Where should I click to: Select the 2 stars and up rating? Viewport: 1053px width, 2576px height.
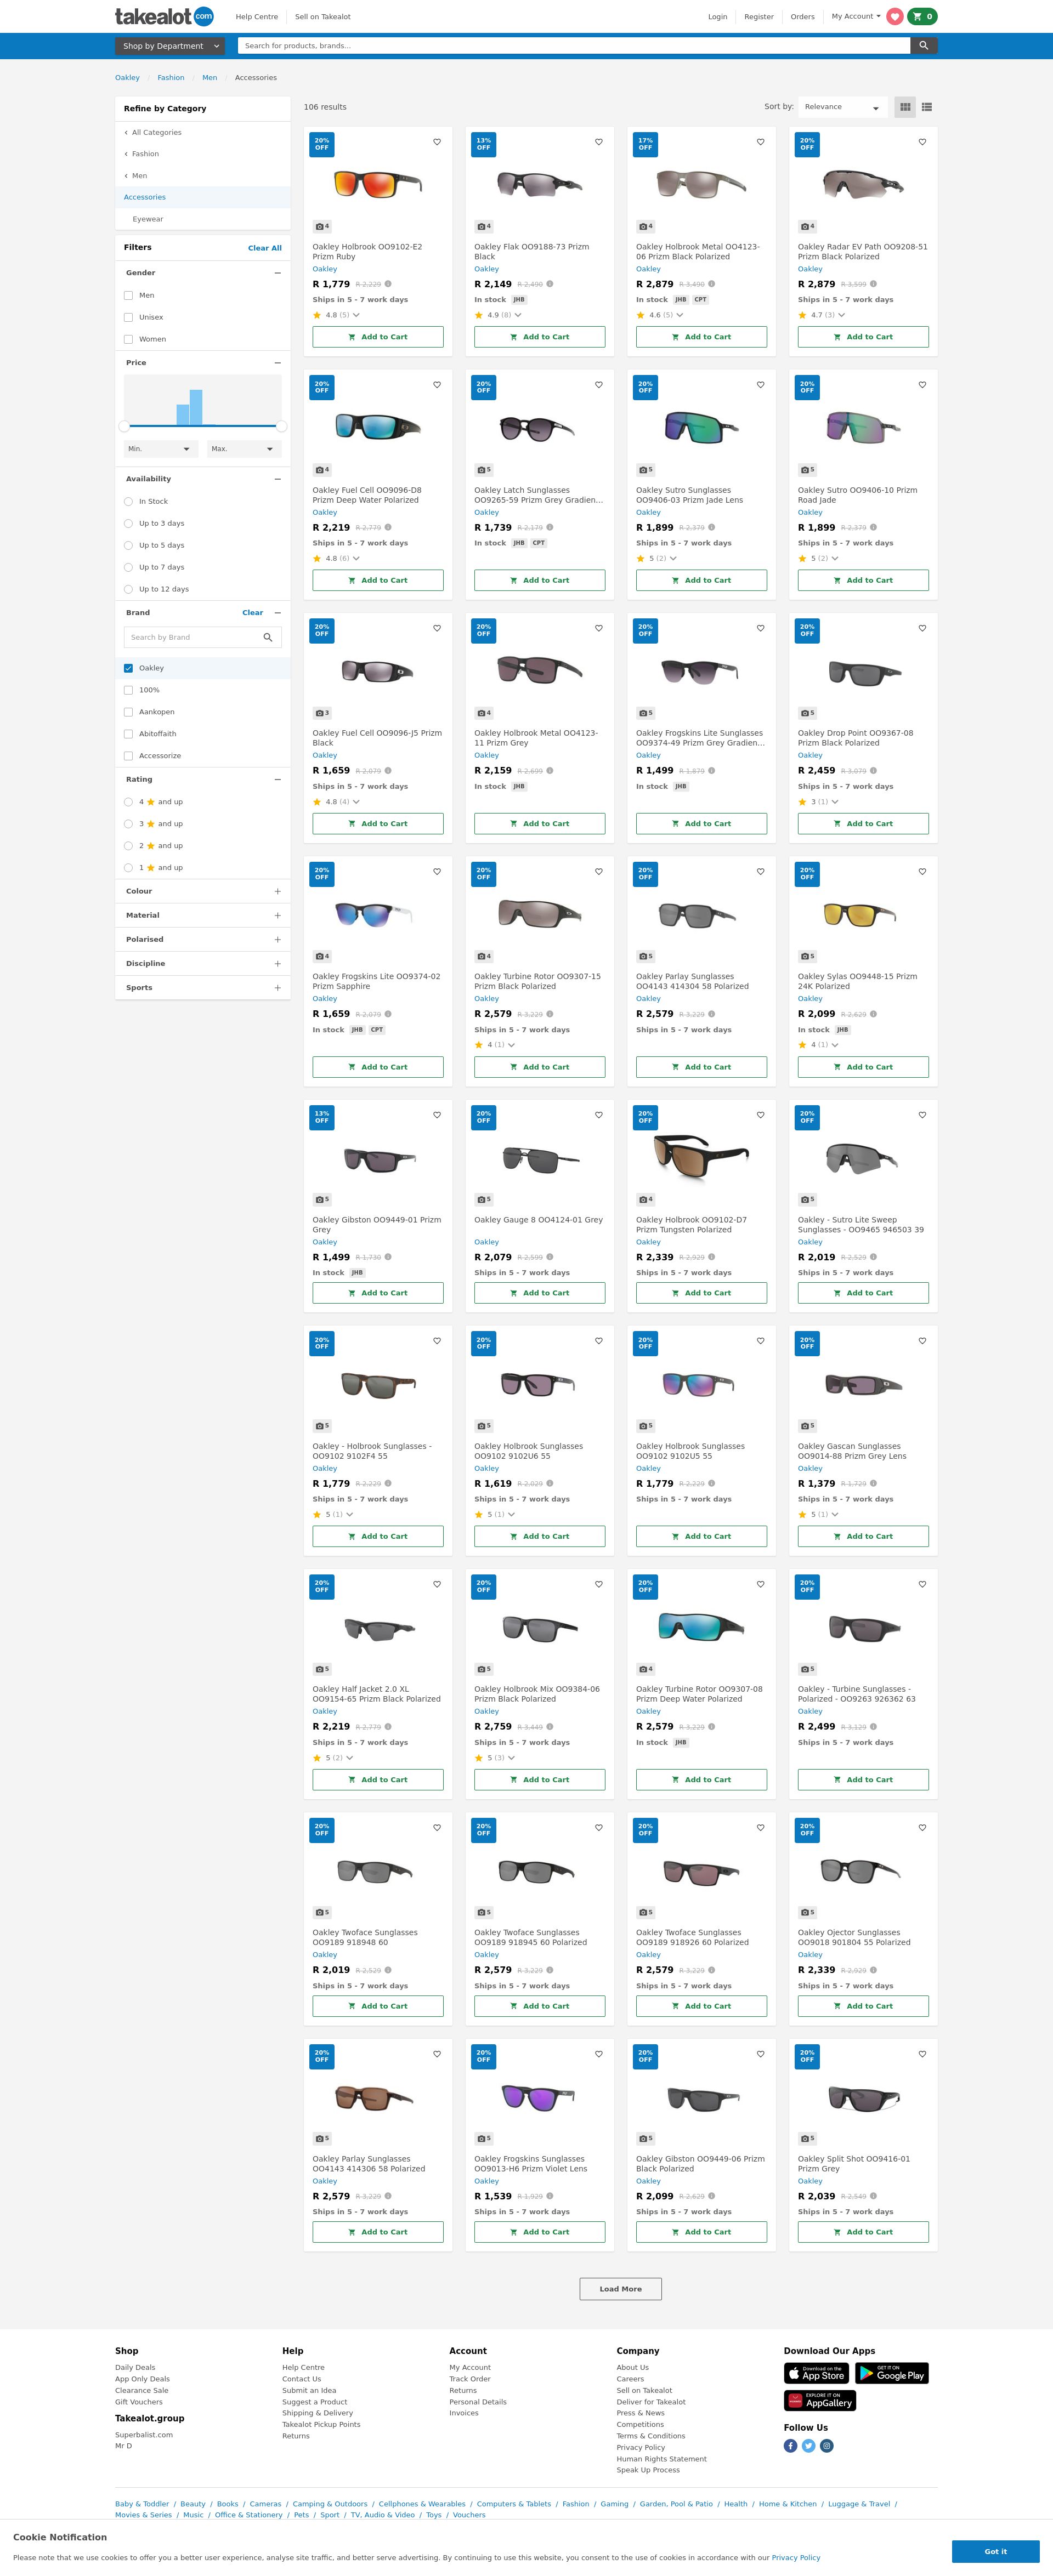[x=128, y=846]
